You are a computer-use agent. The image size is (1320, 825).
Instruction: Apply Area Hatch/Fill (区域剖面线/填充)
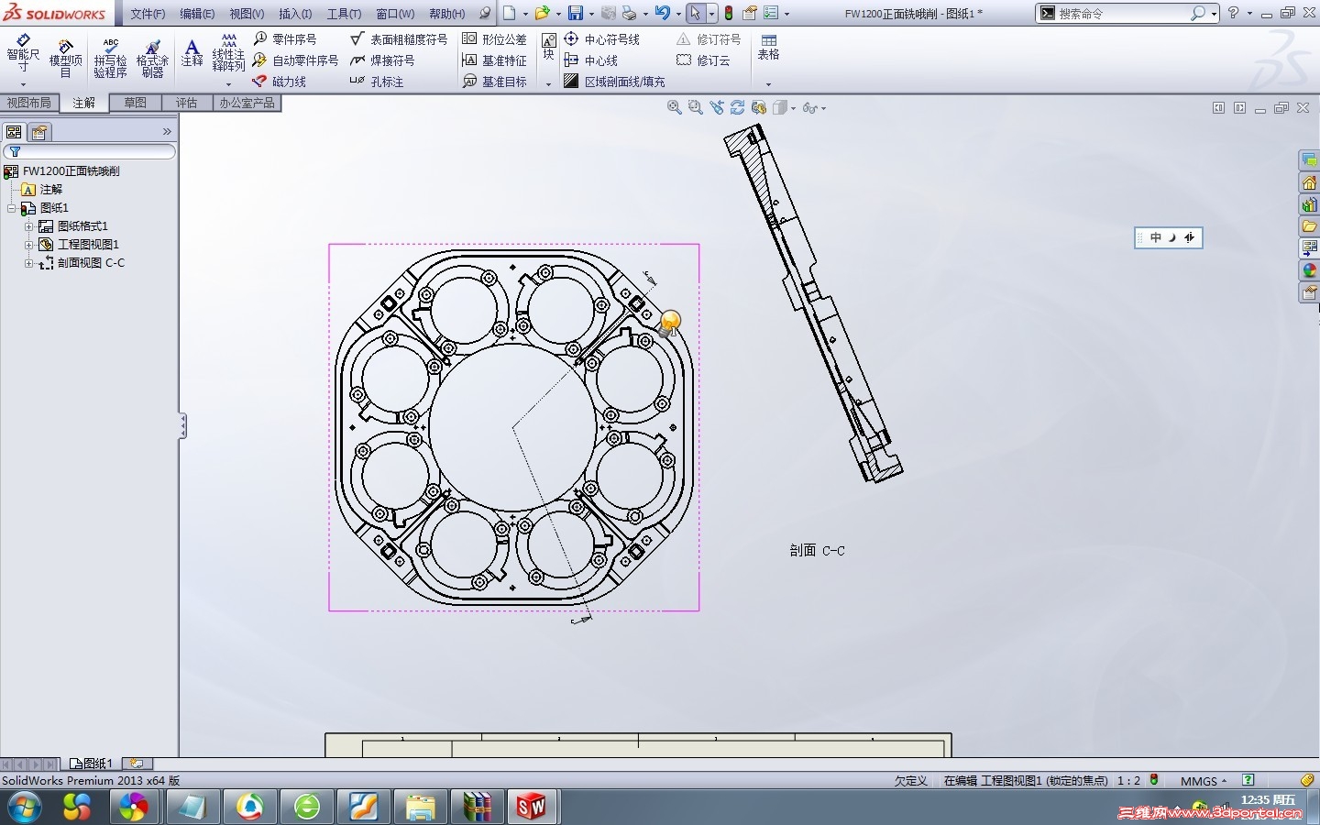click(614, 82)
